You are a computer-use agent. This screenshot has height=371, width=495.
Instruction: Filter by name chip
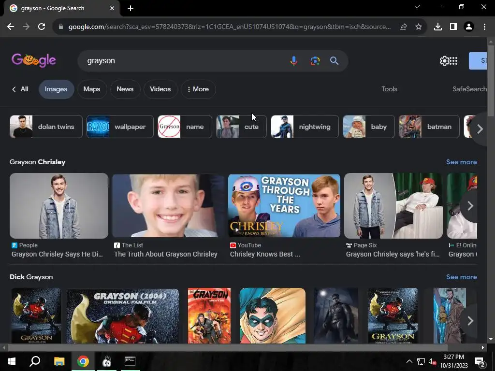[x=185, y=127]
